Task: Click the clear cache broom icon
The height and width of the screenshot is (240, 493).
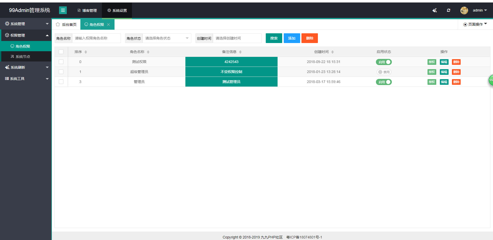Action: pyautogui.click(x=434, y=10)
